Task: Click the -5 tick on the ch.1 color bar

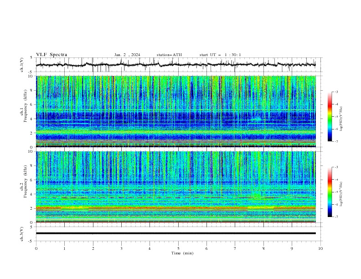Action: click(x=336, y=117)
